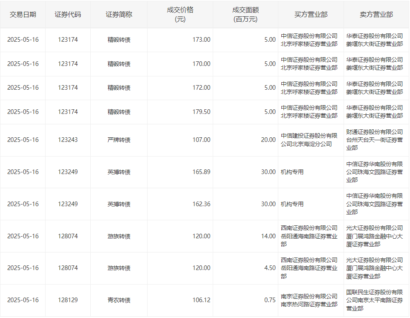Click buyer 中信证券北京呼家楼 in 173.00 row
This screenshot has height=318, width=410.
click(x=309, y=40)
